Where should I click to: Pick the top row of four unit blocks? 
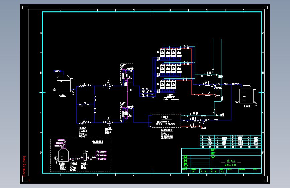tap(171, 53)
